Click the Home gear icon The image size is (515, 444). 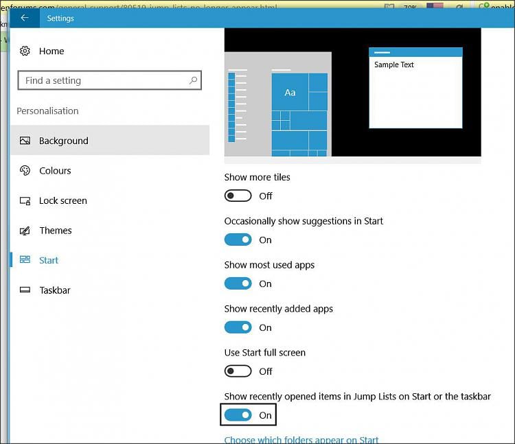click(25, 51)
